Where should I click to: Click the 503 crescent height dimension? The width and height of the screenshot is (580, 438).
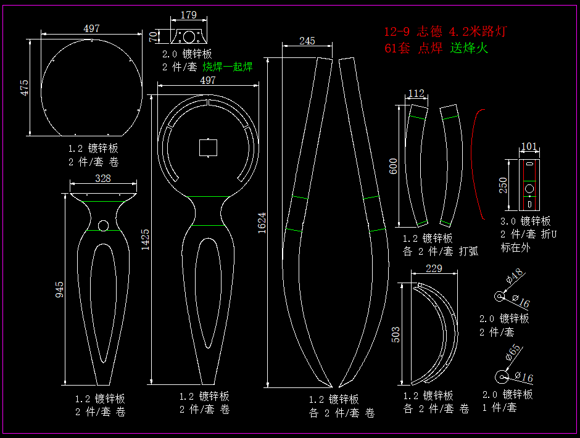(x=396, y=334)
